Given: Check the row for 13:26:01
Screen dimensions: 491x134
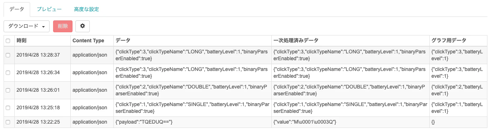Looking at the screenshot, I should tap(8, 90).
